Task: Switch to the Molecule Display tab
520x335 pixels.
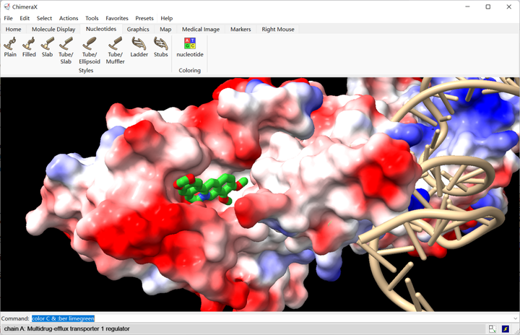Action: (53, 29)
